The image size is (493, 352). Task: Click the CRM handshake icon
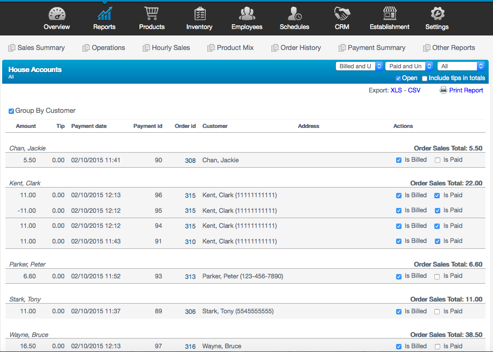click(x=342, y=14)
